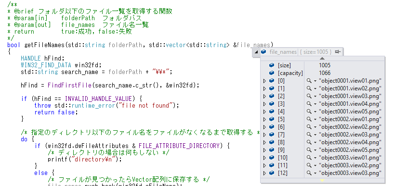Select the size value 1005
This screenshot has width=394, height=186.
tap(325, 65)
